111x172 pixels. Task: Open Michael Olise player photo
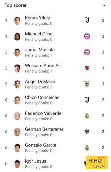[x=17, y=37]
